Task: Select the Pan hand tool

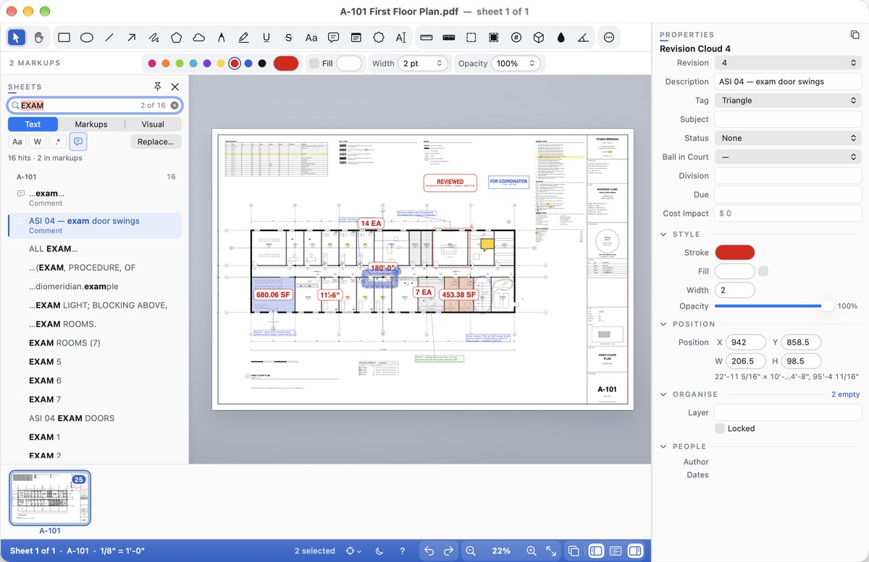Action: pos(39,38)
